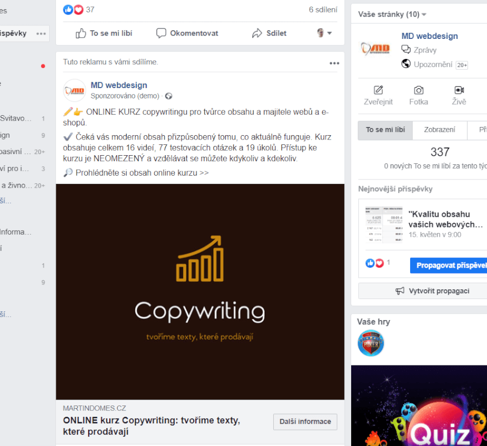
Task: Click the Vytvořit propagaci button
Action: (423, 291)
